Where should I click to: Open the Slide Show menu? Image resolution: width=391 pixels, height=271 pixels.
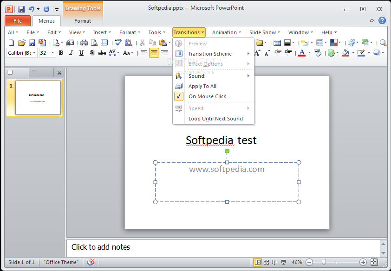265,32
